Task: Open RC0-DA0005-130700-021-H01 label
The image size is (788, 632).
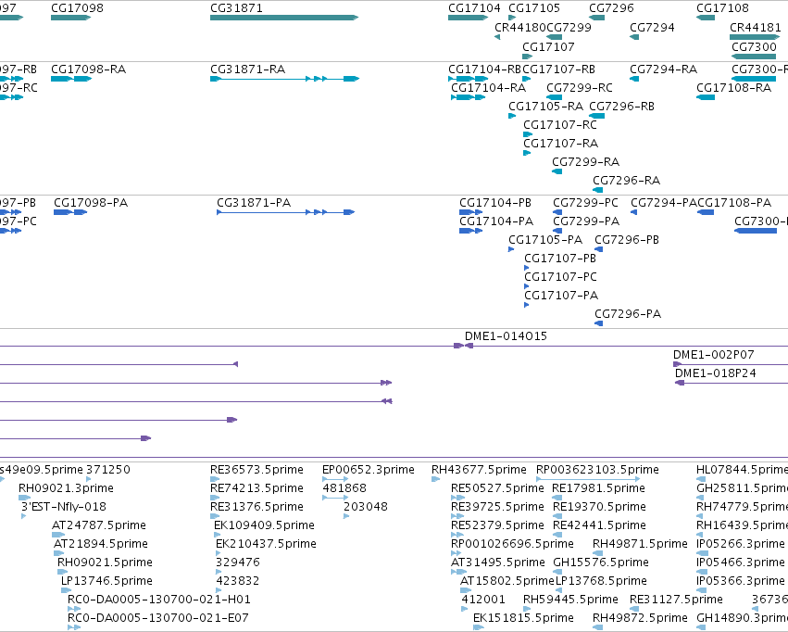Action: 159,600
